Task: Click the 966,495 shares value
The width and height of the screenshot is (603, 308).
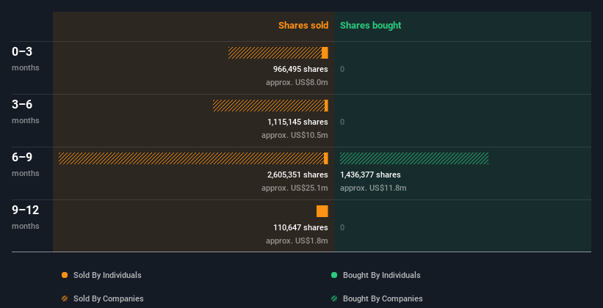Action: (300, 69)
